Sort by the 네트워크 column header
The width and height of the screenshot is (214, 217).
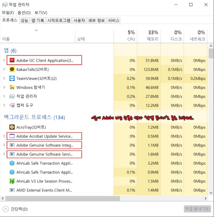coord(196,36)
